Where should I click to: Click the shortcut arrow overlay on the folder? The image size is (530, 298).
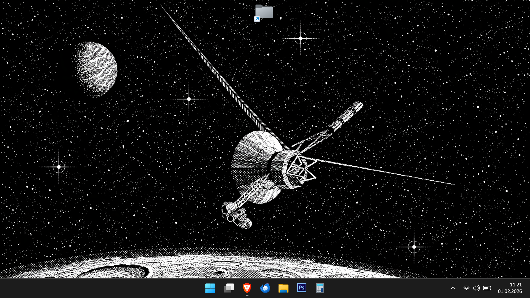coord(257,19)
